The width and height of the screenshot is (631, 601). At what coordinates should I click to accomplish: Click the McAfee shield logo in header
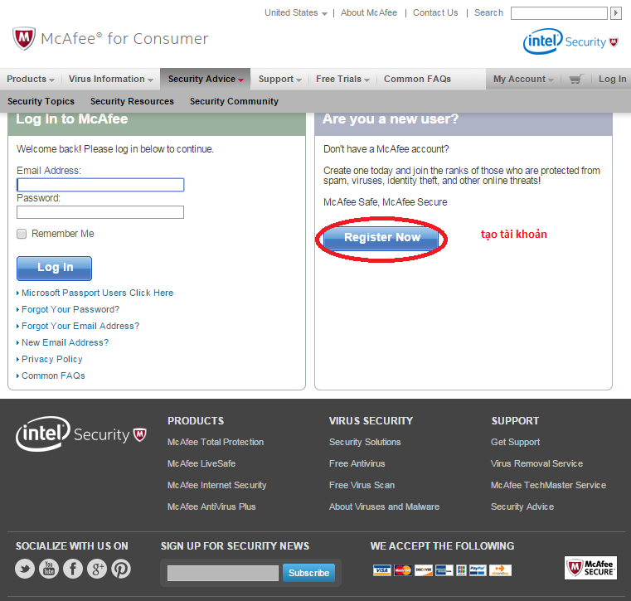click(24, 39)
